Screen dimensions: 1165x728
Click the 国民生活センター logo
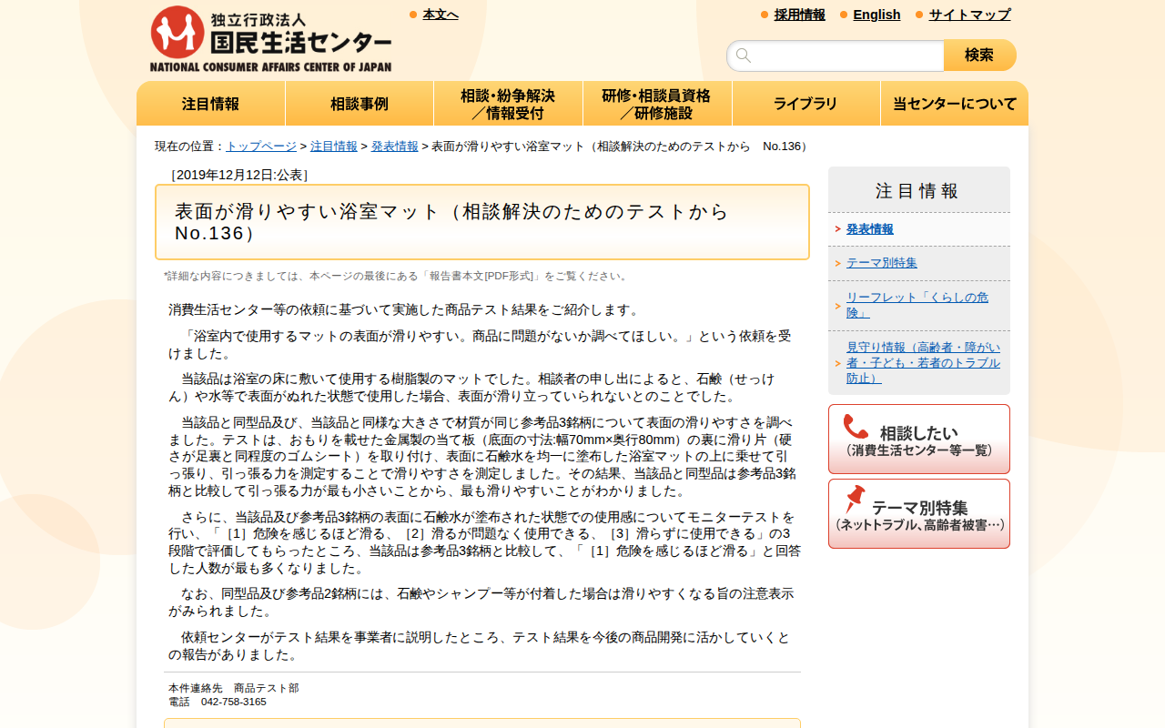(270, 39)
